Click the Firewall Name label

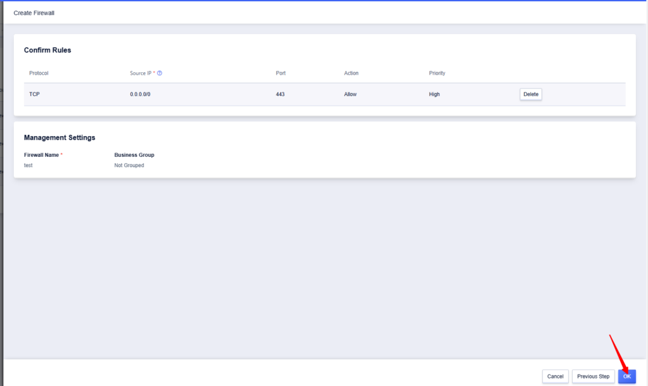click(x=41, y=155)
